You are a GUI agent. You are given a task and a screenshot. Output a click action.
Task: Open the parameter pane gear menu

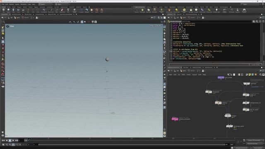(254, 22)
